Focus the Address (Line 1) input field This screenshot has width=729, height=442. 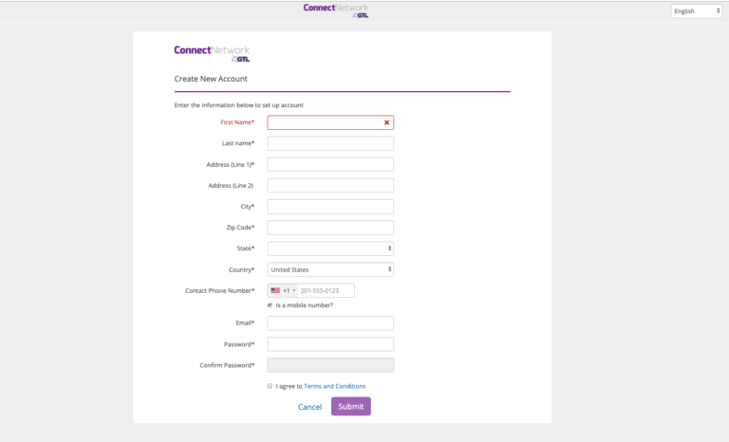click(x=330, y=164)
